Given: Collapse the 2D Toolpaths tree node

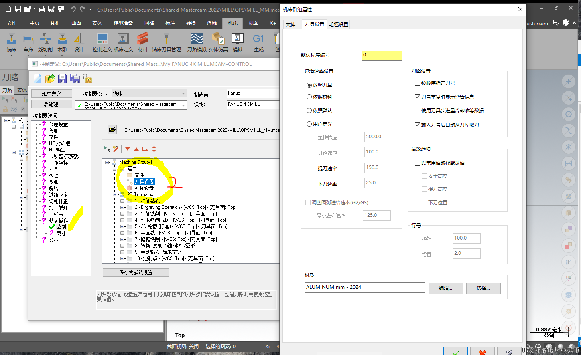Looking at the screenshot, I should point(115,194).
